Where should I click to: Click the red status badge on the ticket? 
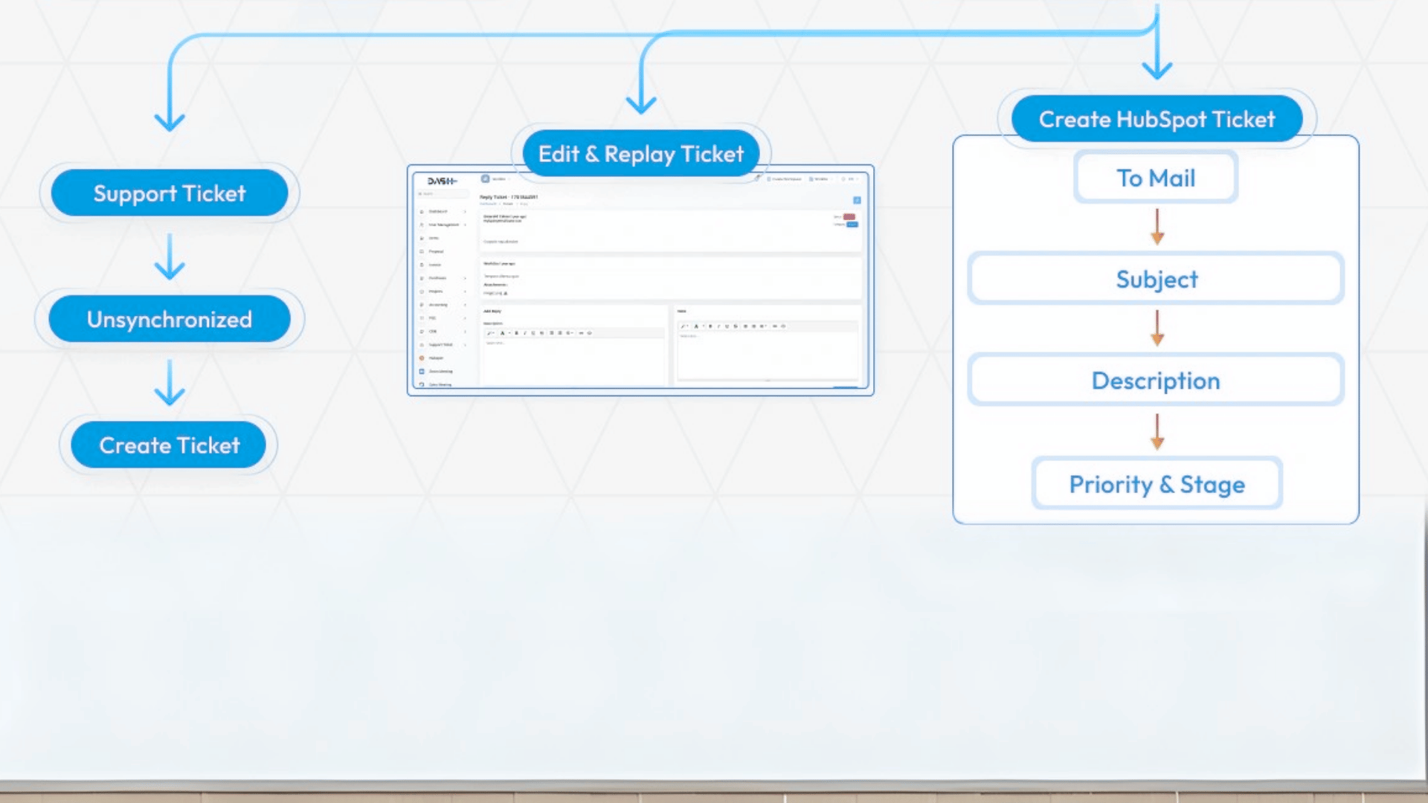point(849,216)
